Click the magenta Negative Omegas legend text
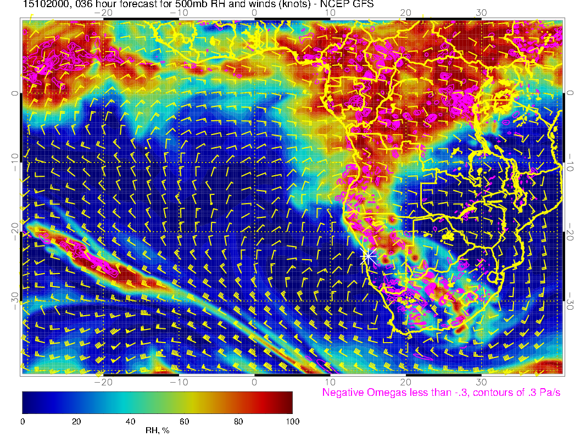 pos(441,393)
